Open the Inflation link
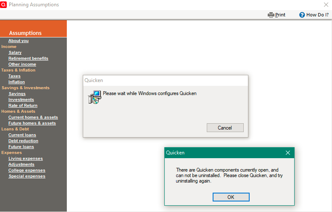Image resolution: width=332 pixels, height=212 pixels. coord(16,82)
